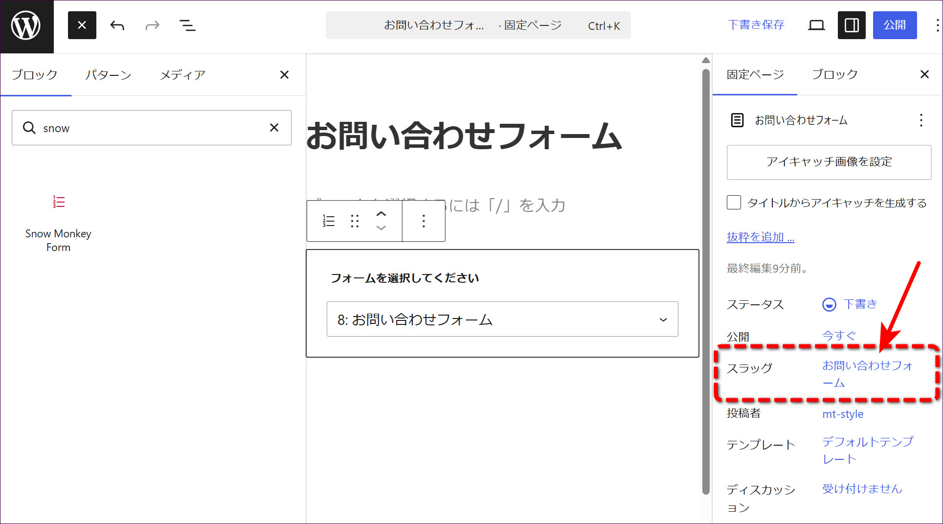Undo the last edit

(x=117, y=25)
